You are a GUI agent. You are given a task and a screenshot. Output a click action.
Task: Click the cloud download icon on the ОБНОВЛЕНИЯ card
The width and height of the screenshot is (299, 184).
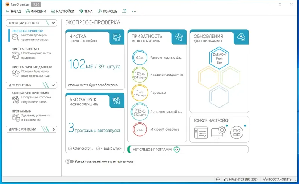(x=241, y=37)
